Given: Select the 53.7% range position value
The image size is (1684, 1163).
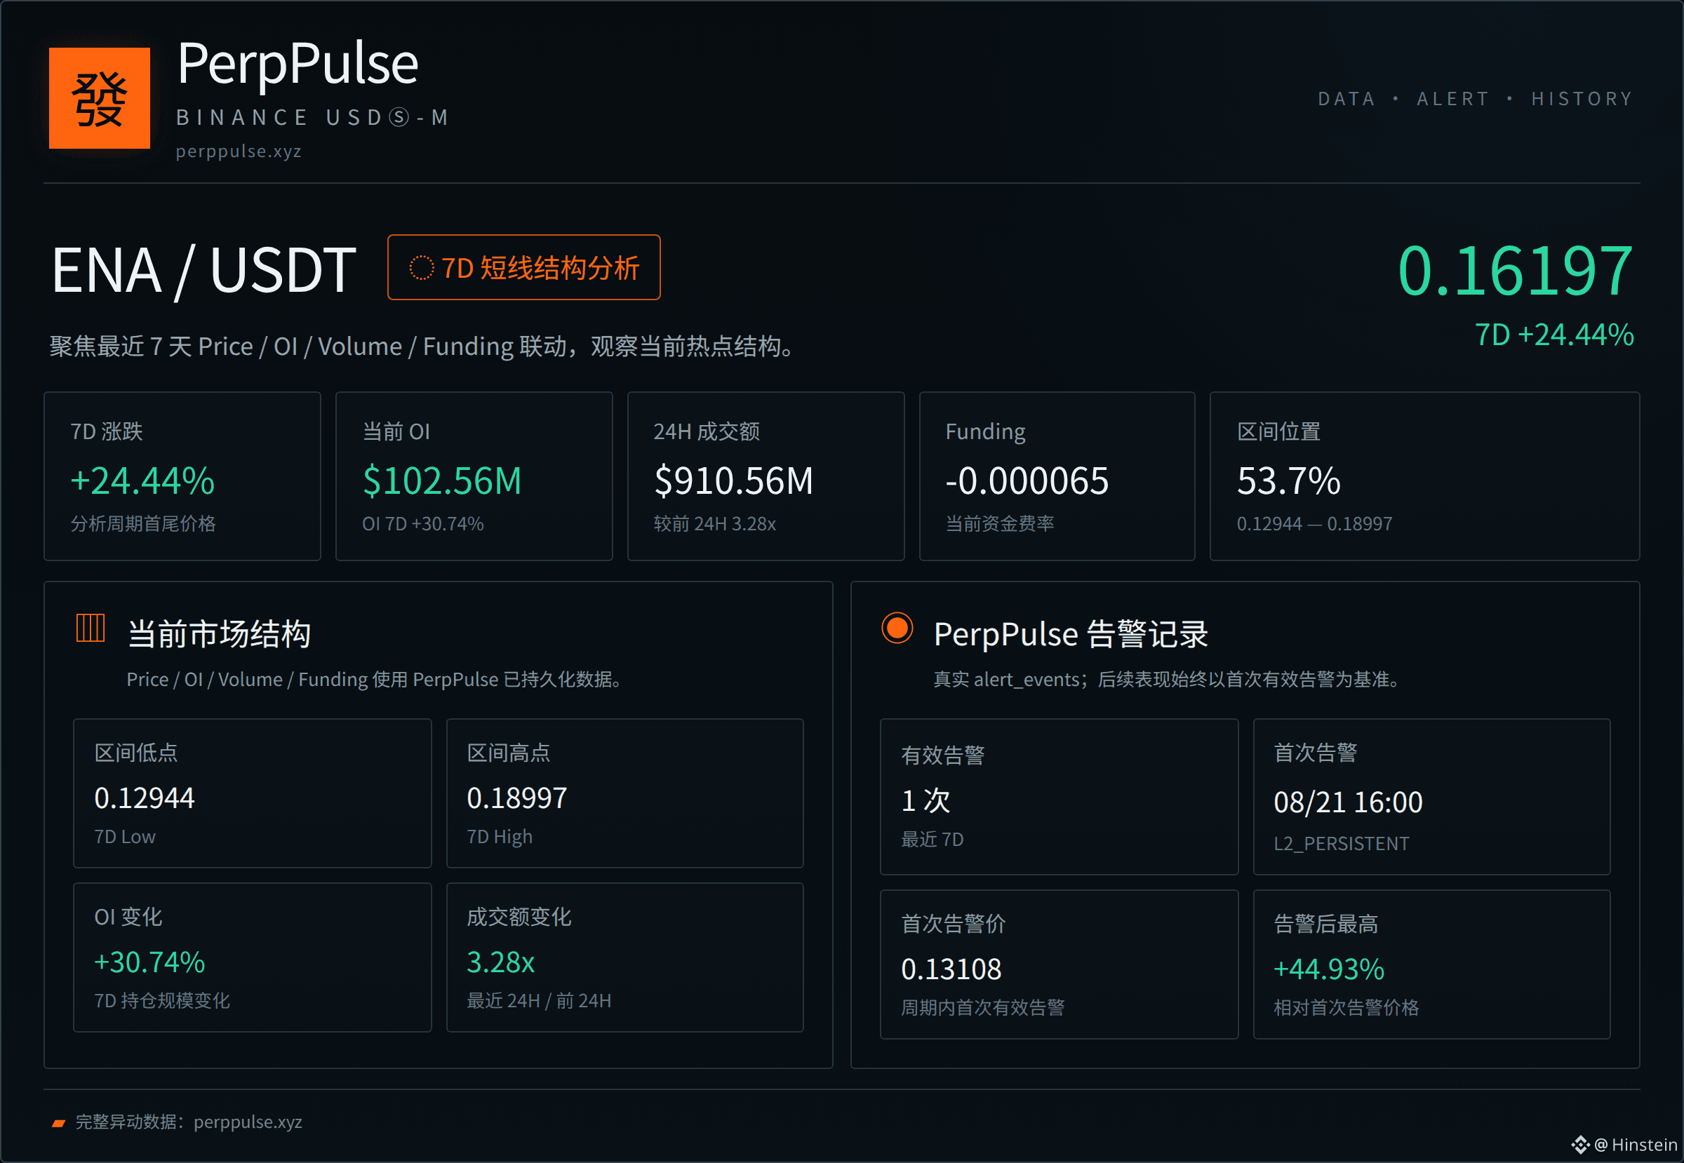Looking at the screenshot, I should click(1288, 481).
